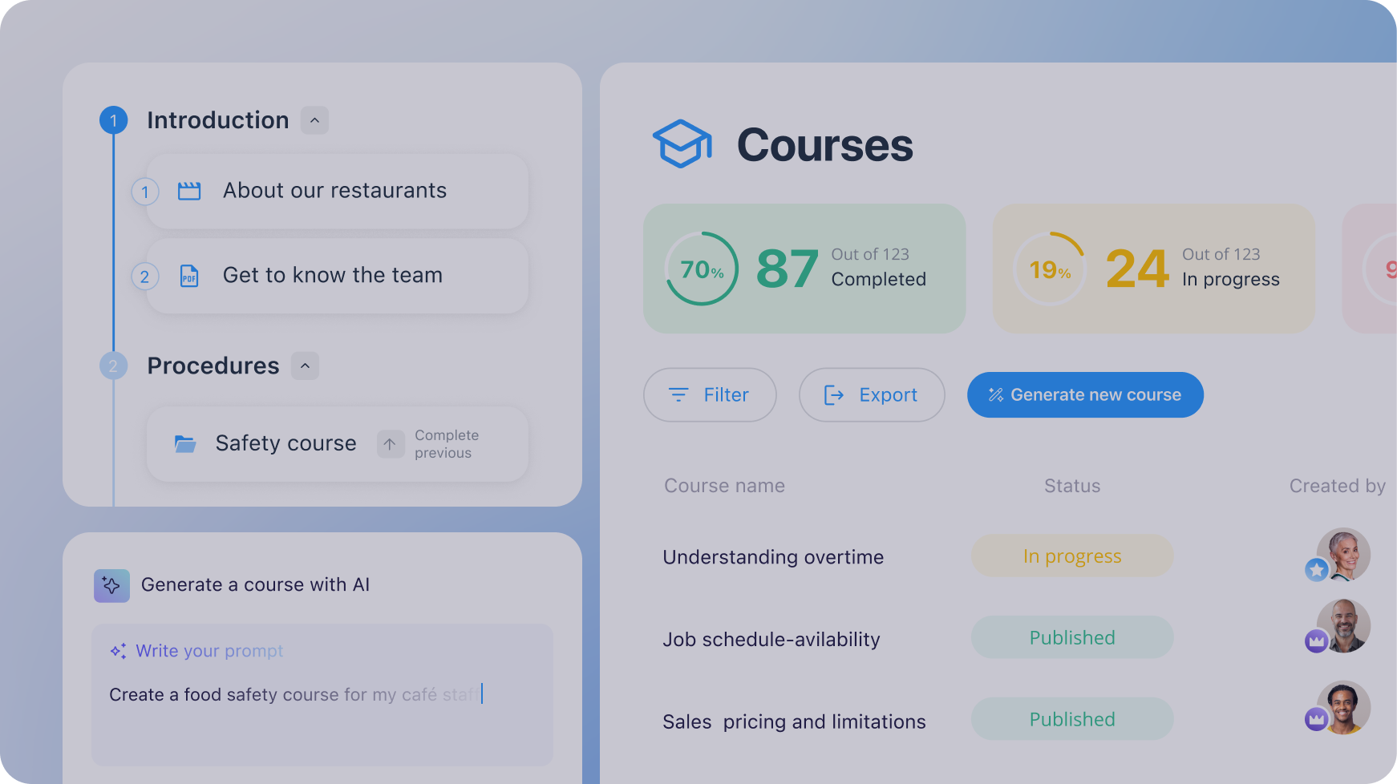This screenshot has height=784, width=1397.
Task: Click Published badge for Job schedule-avilability
Action: click(1072, 637)
